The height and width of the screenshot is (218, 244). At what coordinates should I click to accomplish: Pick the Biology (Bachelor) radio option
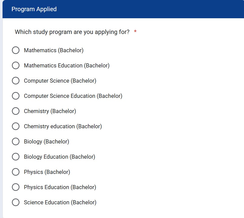16,141
